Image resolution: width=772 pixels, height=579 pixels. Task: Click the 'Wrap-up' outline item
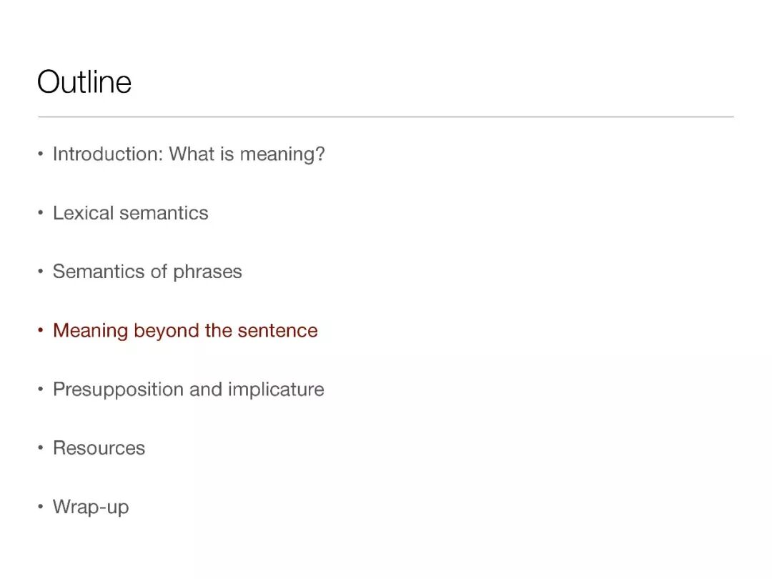tap(91, 507)
